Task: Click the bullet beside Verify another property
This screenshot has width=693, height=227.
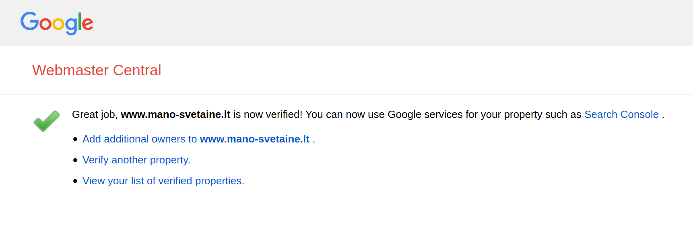Action: click(75, 160)
